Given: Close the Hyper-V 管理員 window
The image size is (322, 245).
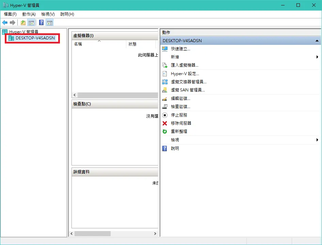Looking at the screenshot, I should point(314,5).
